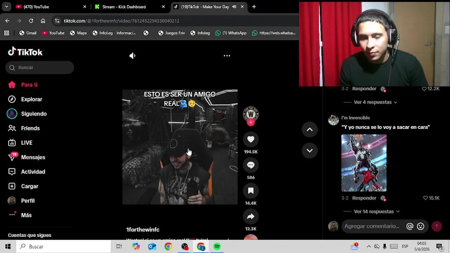450x253 pixels.
Task: Open the comic image in the comment
Action: [364, 163]
